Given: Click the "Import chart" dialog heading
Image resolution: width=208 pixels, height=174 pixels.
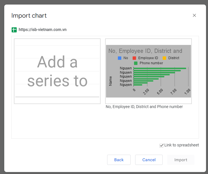Looking at the screenshot, I should 29,16.
